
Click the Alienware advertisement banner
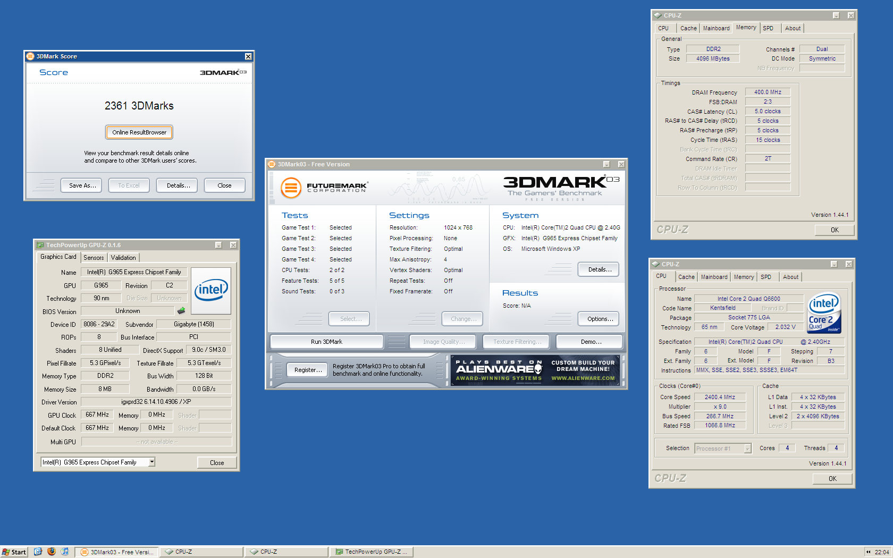point(535,370)
